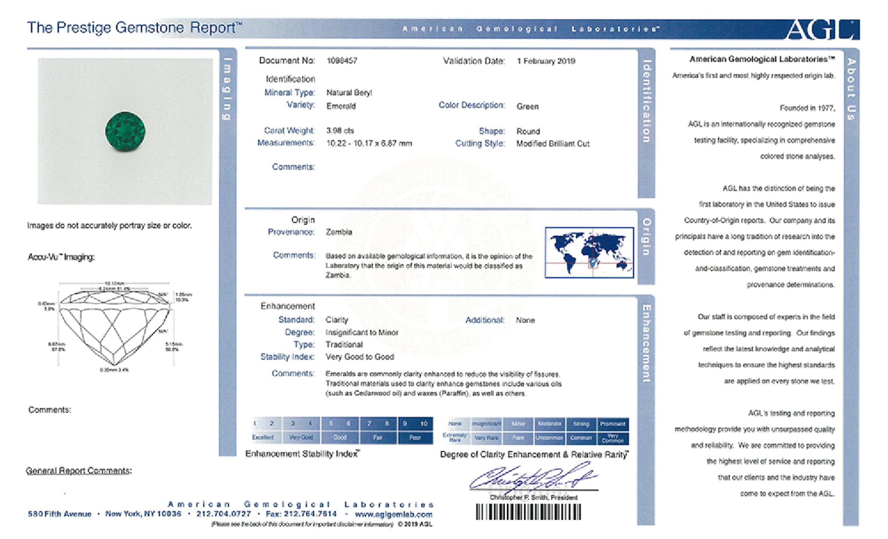This screenshot has height=539, width=888.
Task: Click 'Accu-Vu Imaging:' label
Action: click(x=61, y=257)
